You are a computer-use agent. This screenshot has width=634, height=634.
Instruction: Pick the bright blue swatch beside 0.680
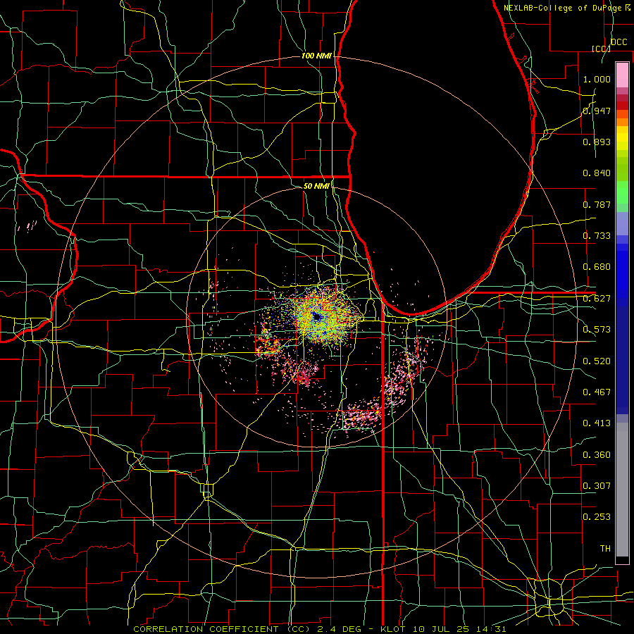622,275
